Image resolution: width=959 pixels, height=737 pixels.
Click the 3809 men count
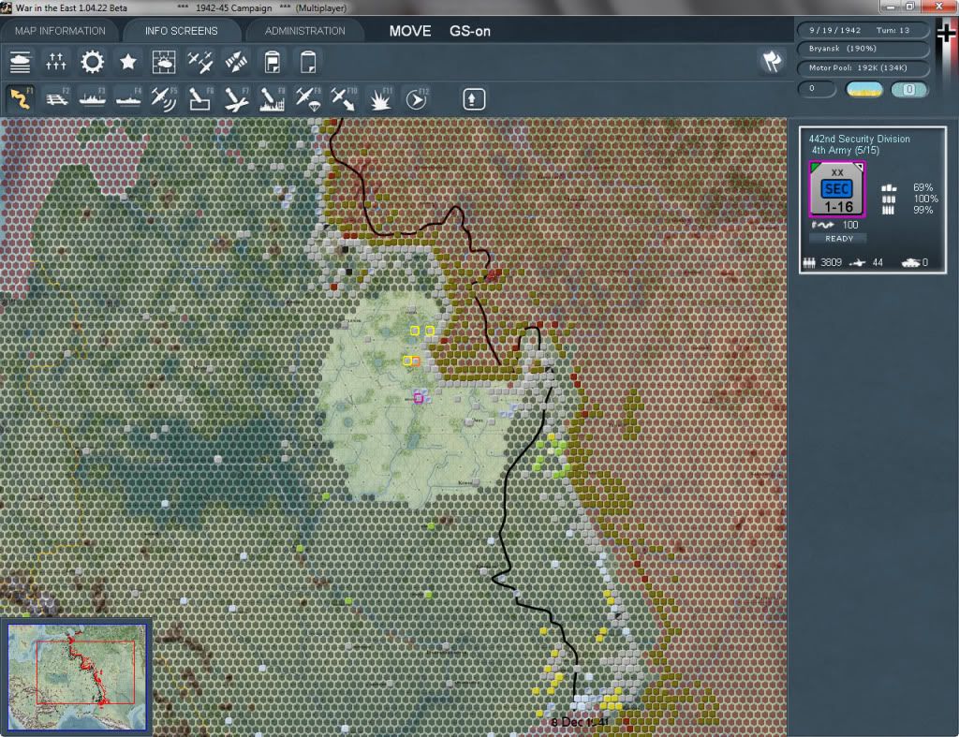[831, 262]
